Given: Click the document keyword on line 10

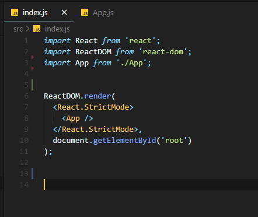Looking at the screenshot, I should point(71,141).
